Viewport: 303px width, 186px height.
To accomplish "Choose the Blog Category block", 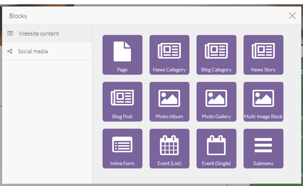I will 216,55.
